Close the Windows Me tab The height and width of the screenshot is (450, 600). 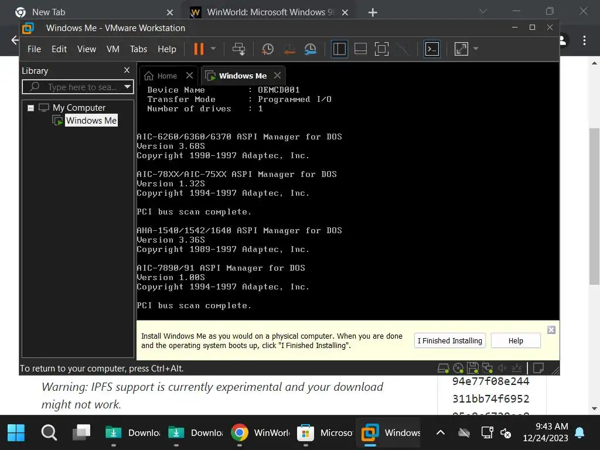pyautogui.click(x=277, y=76)
